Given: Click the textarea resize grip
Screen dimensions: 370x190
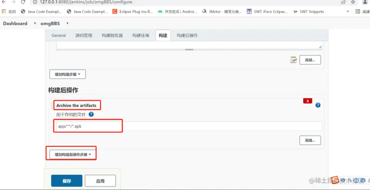Looking at the screenshot, I should (x=320, y=47).
